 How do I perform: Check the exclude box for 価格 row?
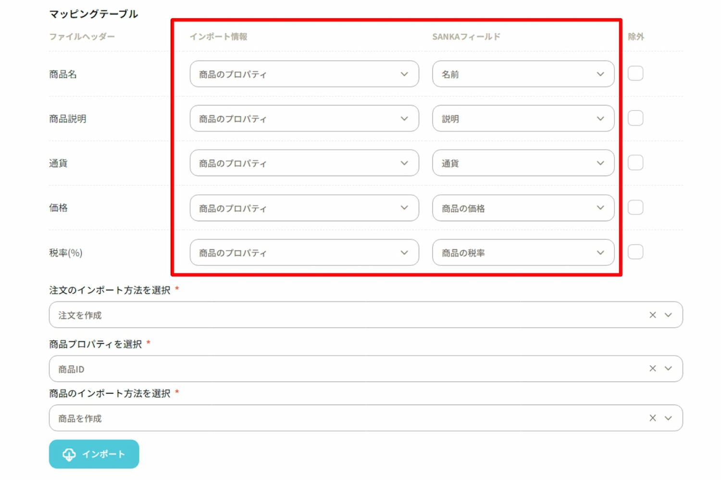[635, 207]
